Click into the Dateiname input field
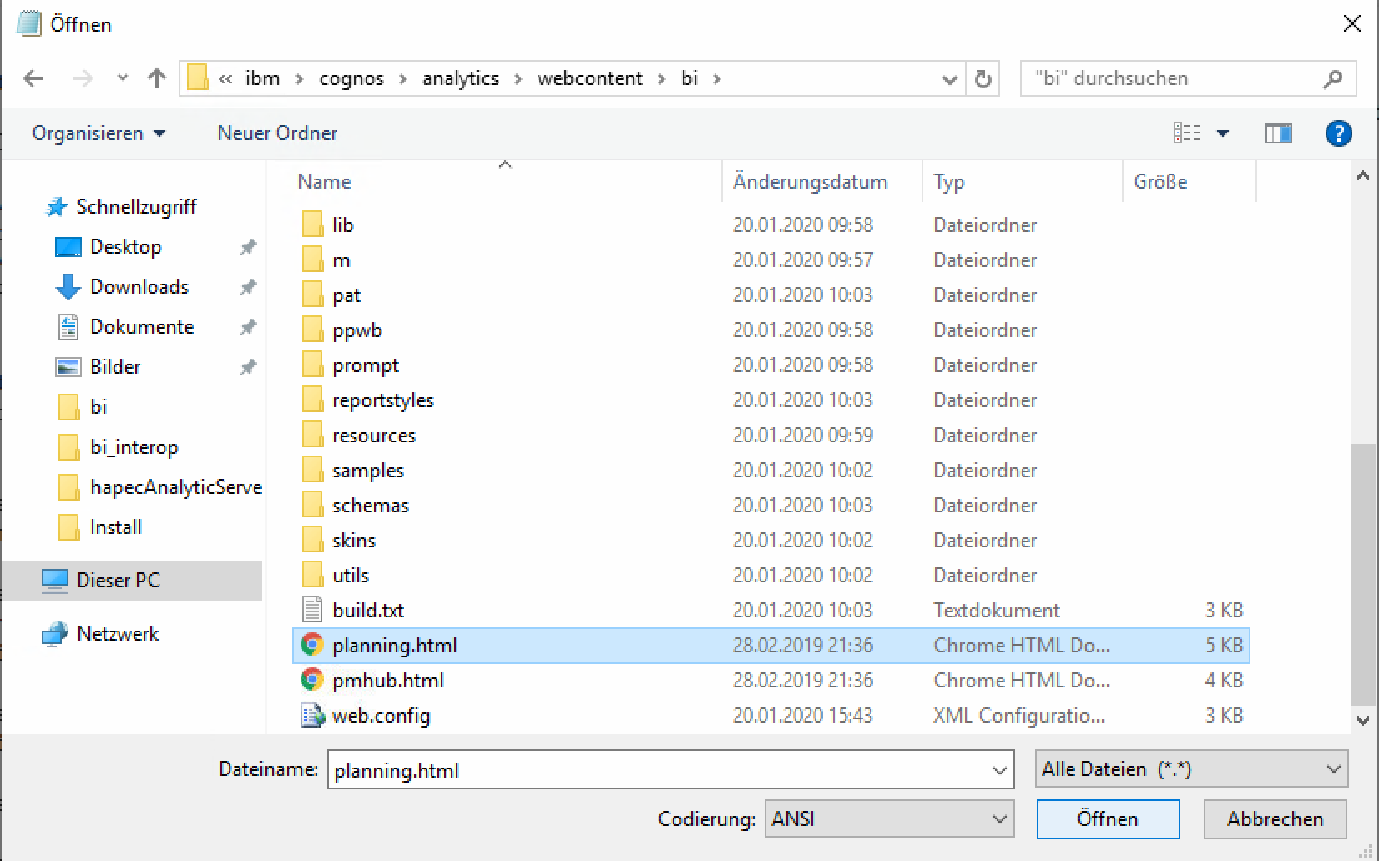 coord(655,769)
